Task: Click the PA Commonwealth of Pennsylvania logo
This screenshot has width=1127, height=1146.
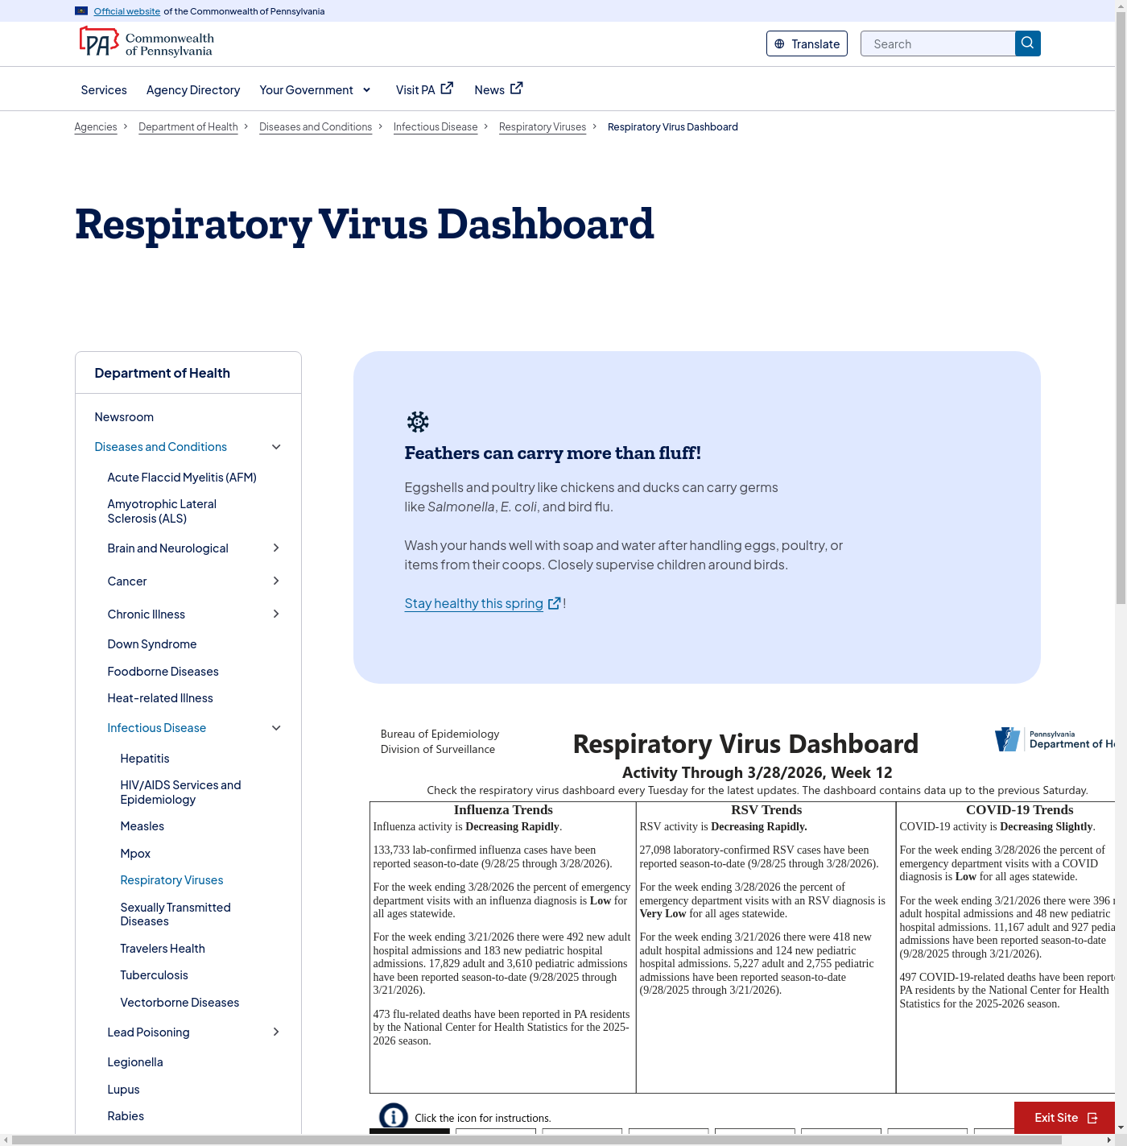Action: tap(147, 43)
